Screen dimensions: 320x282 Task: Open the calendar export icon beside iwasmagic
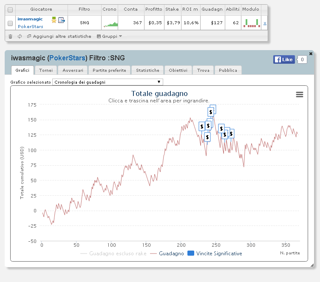[x=62, y=20]
